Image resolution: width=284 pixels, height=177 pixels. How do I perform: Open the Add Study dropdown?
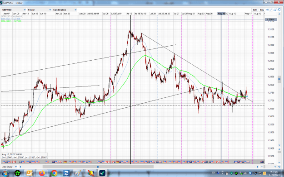(x=10, y=167)
